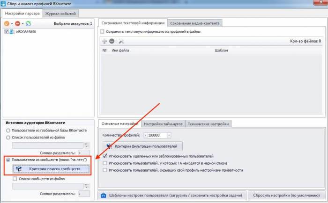Enable saving text information to files

coord(102,32)
